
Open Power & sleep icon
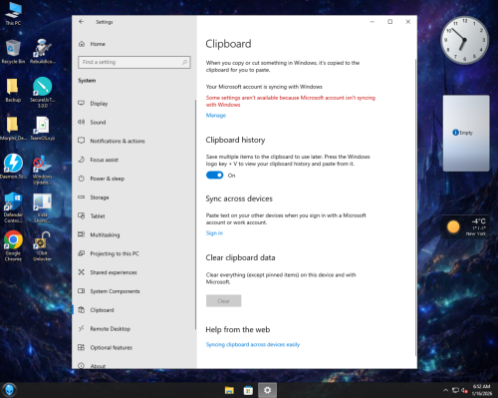pos(82,179)
